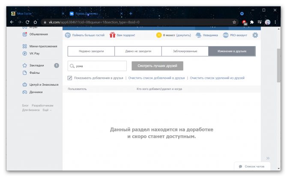The image size is (287, 177).
Task: Click 'Кто кого добавил/удалил и когда' header
Action: click(159, 89)
